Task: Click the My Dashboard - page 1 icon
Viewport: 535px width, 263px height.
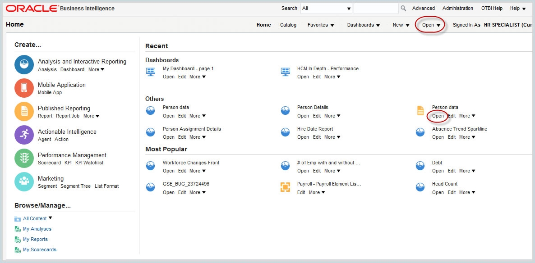Action: pos(151,72)
